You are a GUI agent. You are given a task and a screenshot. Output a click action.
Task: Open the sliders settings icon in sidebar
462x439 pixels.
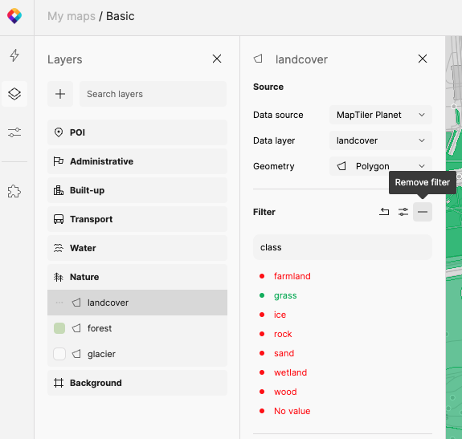[14, 132]
